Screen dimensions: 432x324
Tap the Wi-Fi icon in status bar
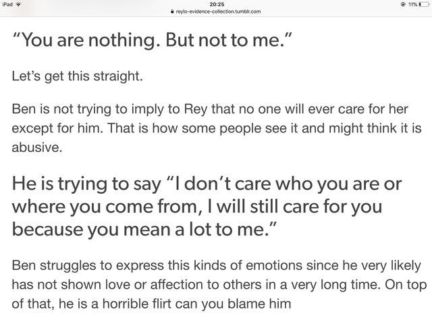(x=19, y=5)
